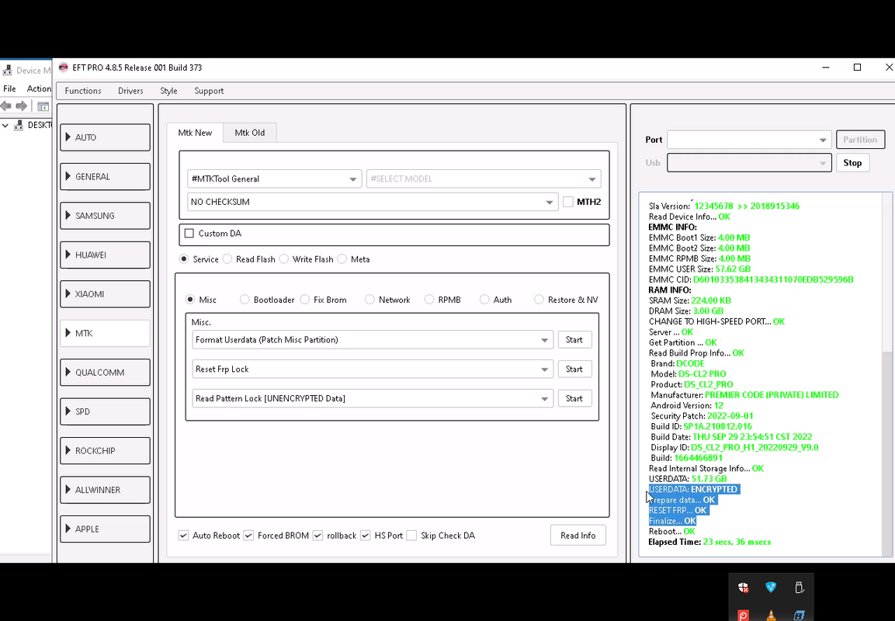Choose the RPMB radio option
The width and height of the screenshot is (895, 621).
point(429,300)
